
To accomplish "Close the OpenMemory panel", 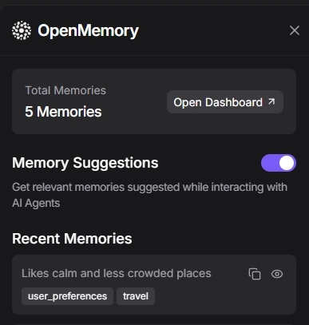I will click(x=295, y=30).
